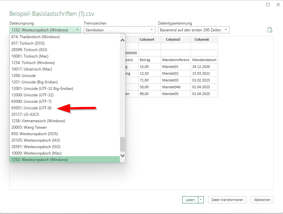Open the Datentyperkennung dropdown
283x214 pixels.
click(194, 30)
